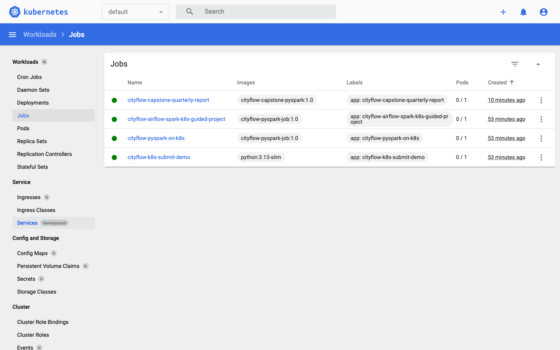Viewport: 560px width, 350px height.
Task: Collapse the Jobs card with arrow
Action: [x=538, y=64]
